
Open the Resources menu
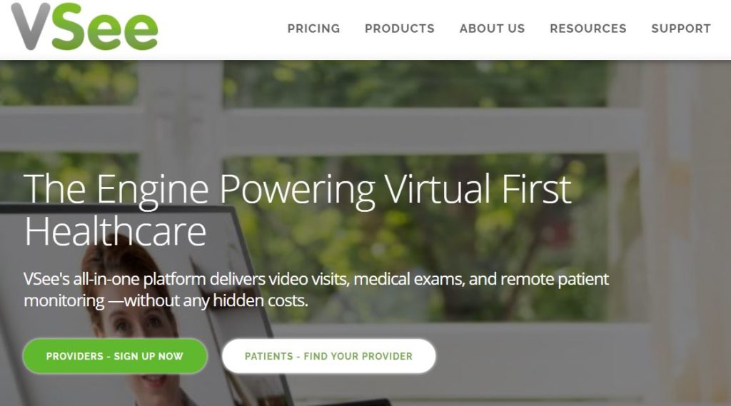pyautogui.click(x=588, y=29)
